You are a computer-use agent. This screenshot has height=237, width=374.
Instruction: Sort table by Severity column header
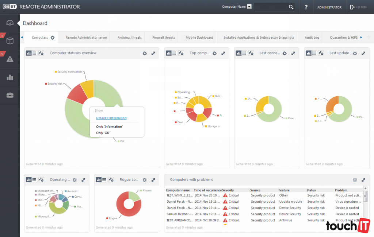(228, 190)
